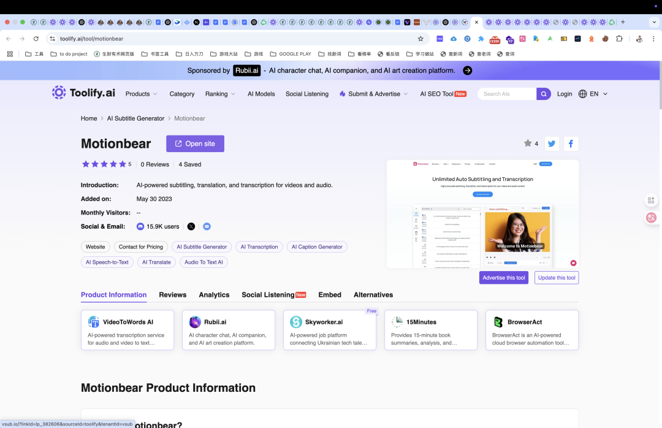Image resolution: width=662 pixels, height=428 pixels.
Task: Reload the page in browser toolbar
Action: click(x=36, y=39)
